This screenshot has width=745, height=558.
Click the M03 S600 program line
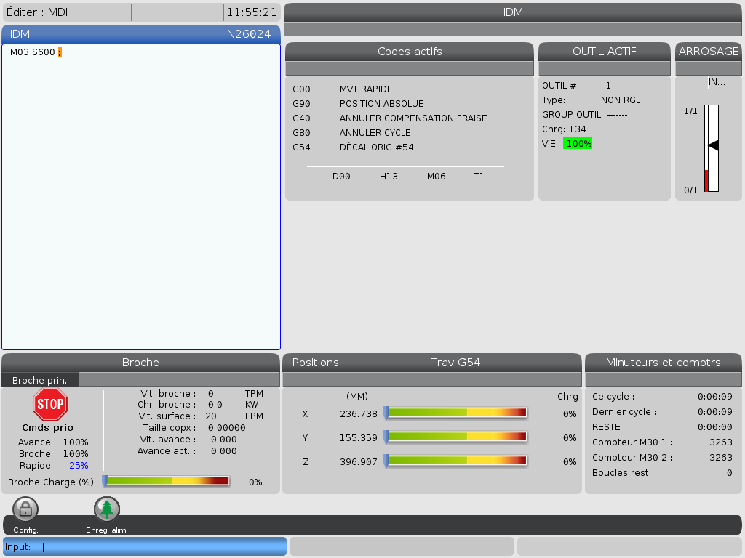pyautogui.click(x=33, y=52)
